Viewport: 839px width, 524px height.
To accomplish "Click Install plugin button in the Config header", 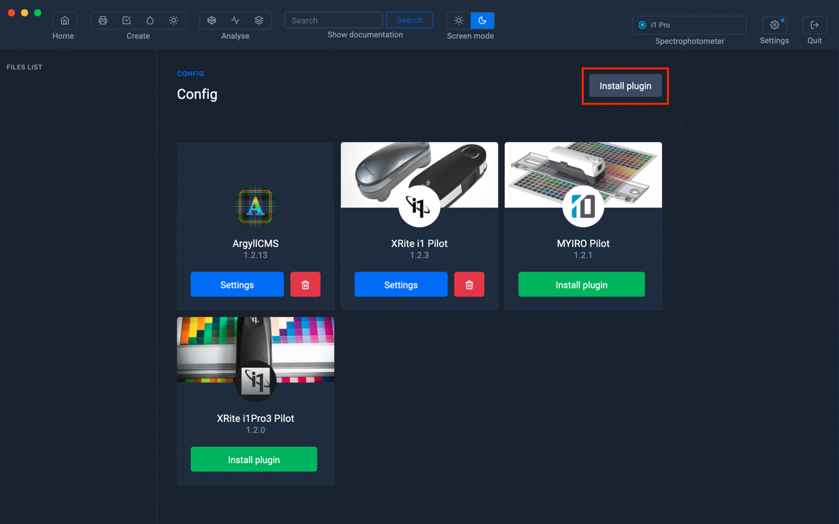I will [625, 86].
